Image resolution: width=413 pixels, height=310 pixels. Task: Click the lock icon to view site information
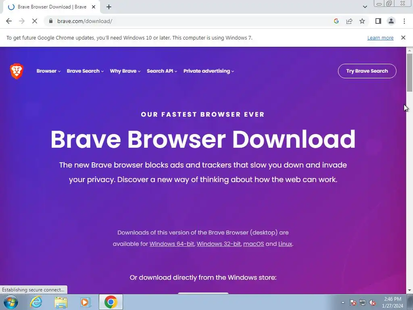(51, 21)
